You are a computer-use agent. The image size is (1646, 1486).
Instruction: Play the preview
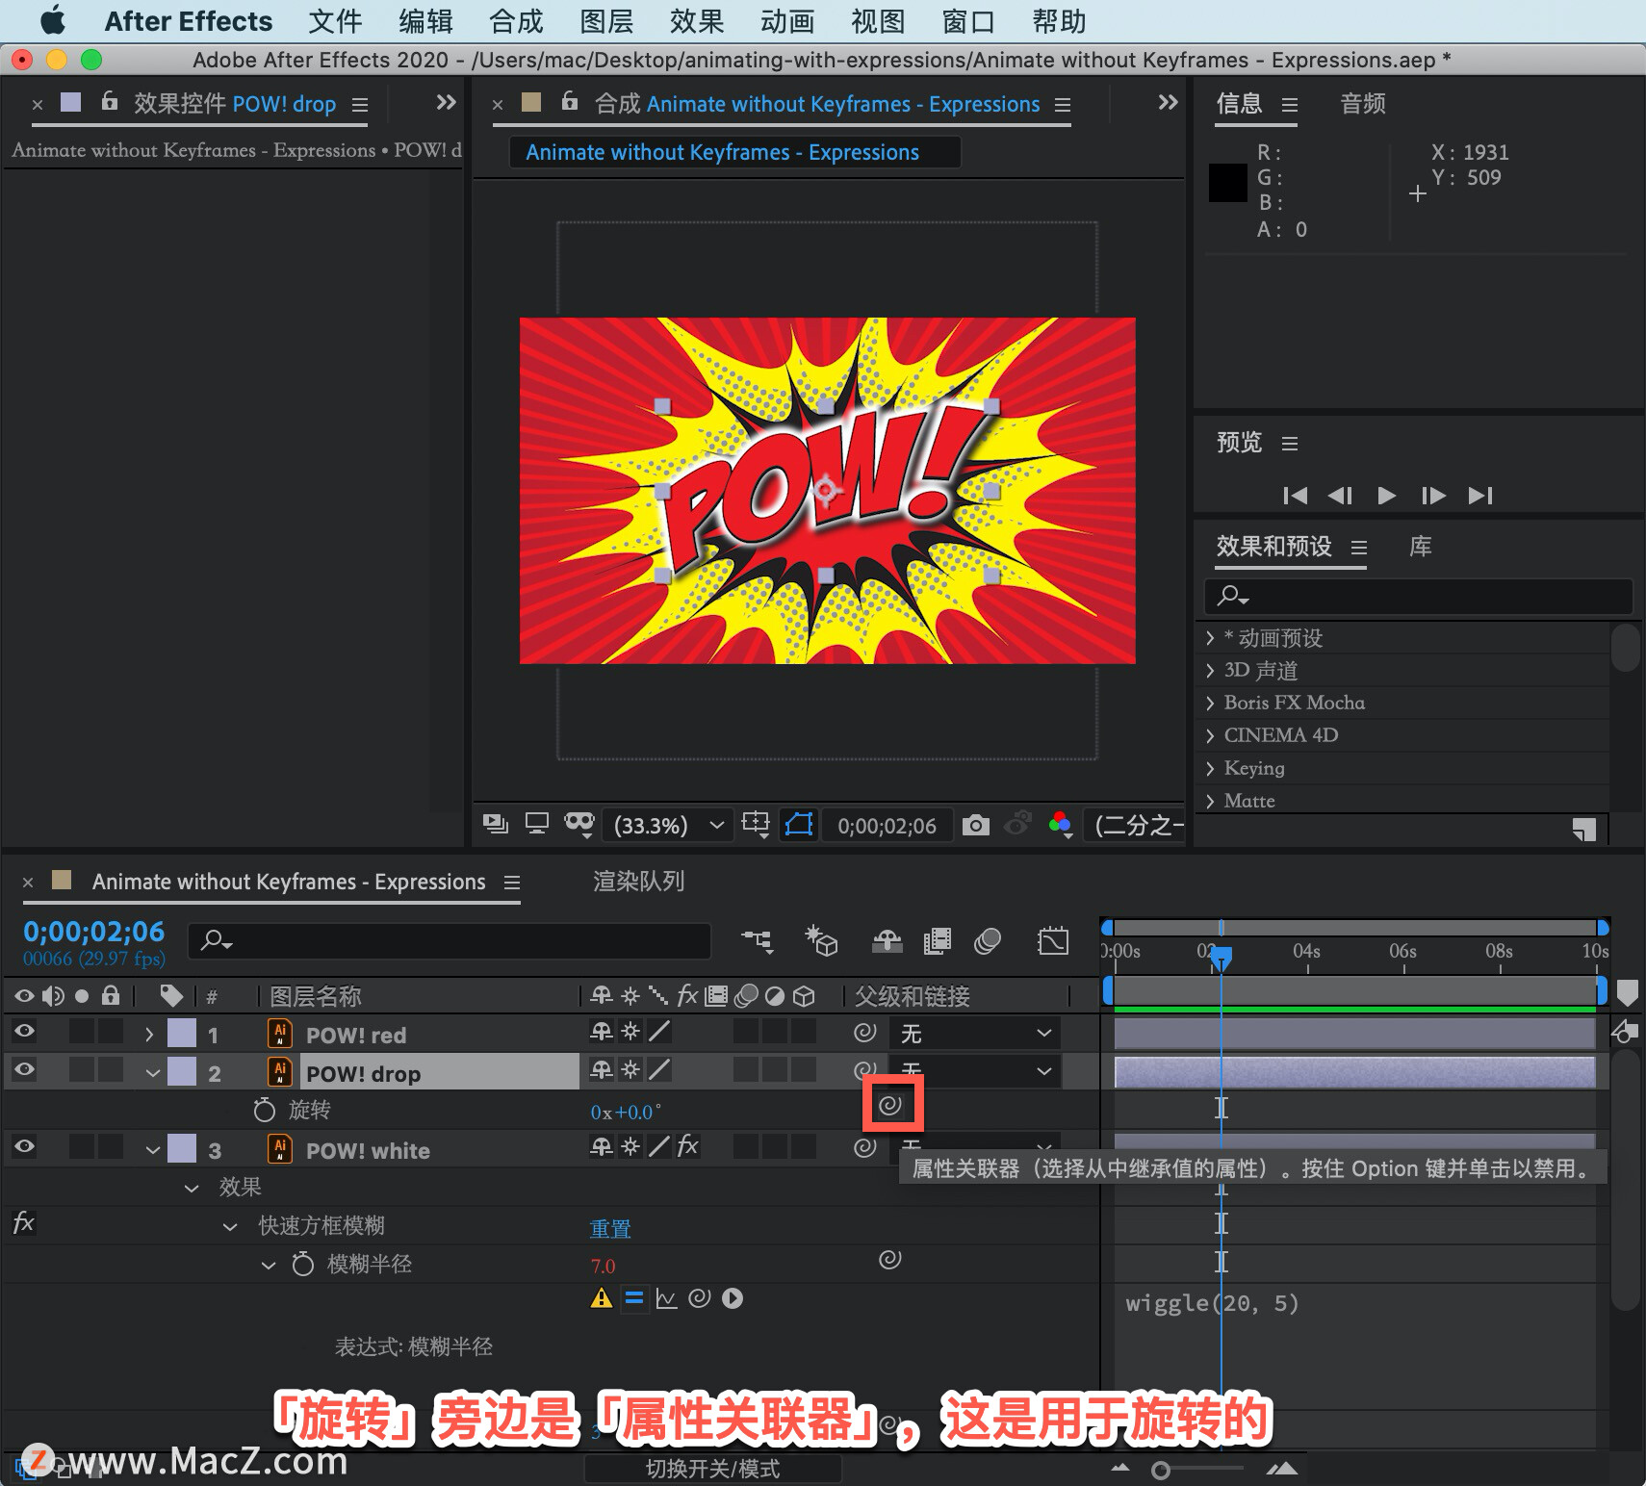click(1386, 496)
